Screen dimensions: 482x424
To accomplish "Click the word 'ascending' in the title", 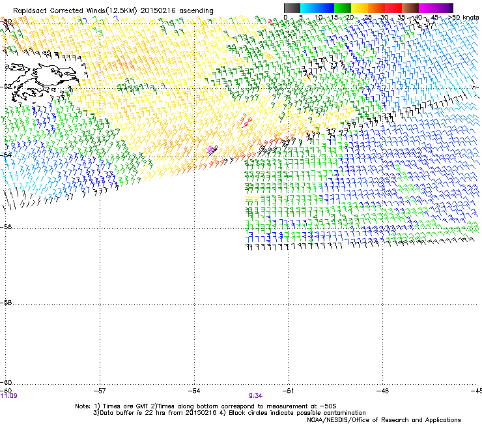I will (x=196, y=11).
